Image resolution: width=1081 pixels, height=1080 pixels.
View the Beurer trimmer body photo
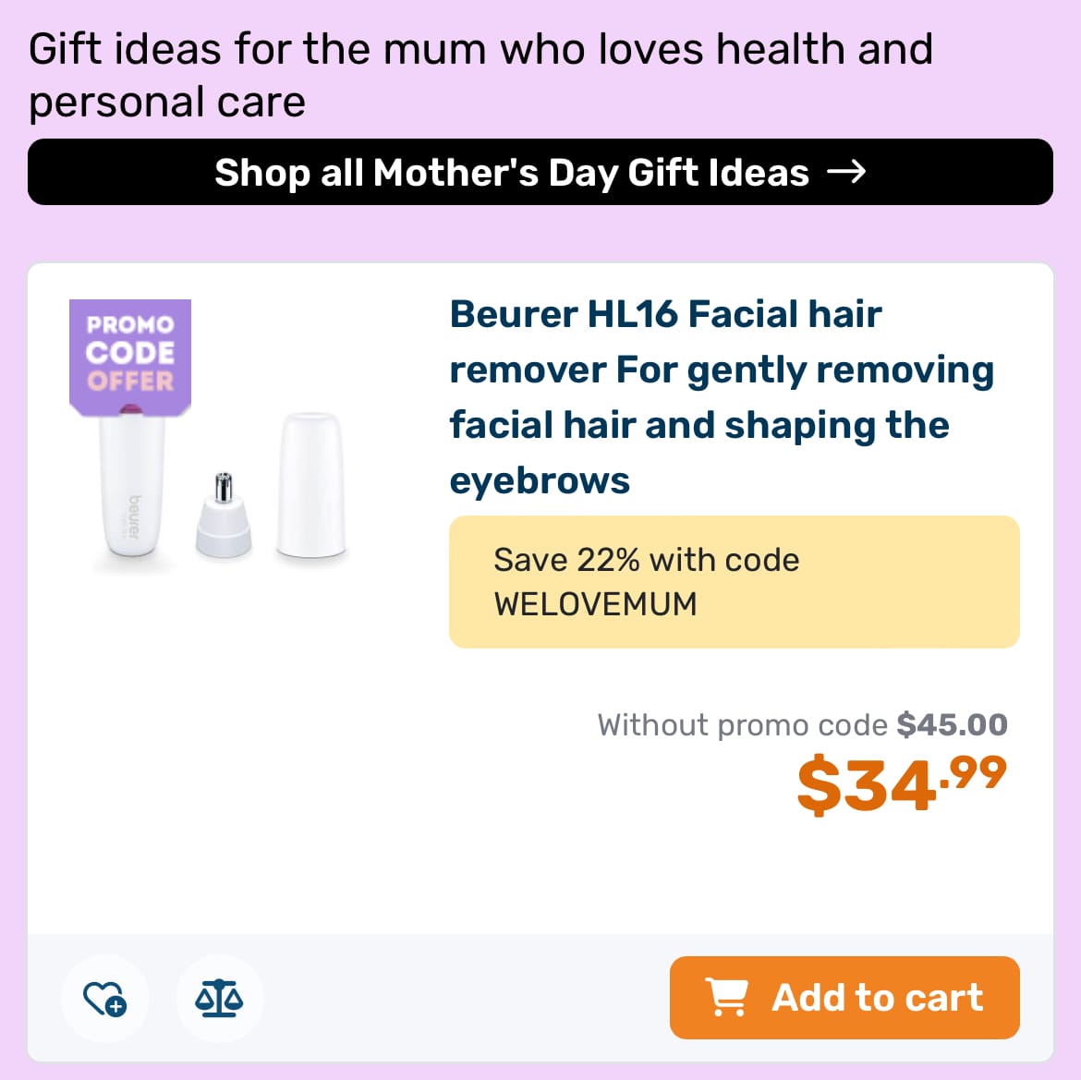point(132,486)
